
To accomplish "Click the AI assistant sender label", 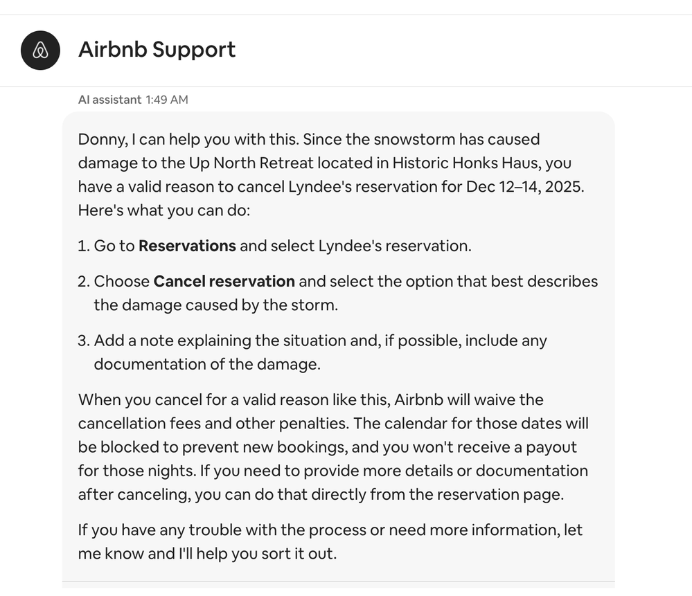I will tap(109, 100).
